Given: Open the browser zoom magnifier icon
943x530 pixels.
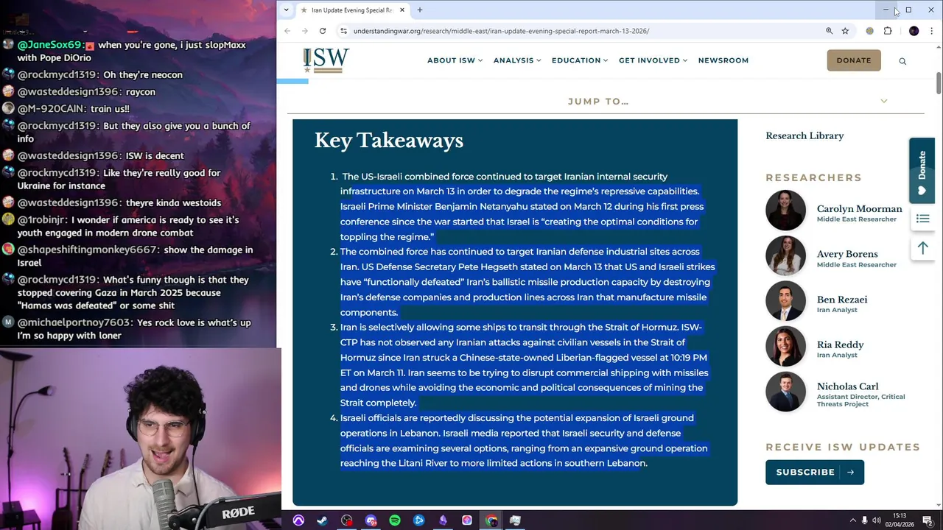Looking at the screenshot, I should 830,31.
